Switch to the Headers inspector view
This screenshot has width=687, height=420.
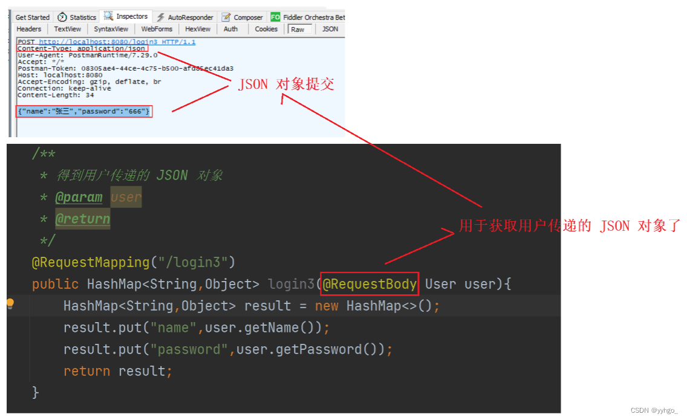(28, 29)
